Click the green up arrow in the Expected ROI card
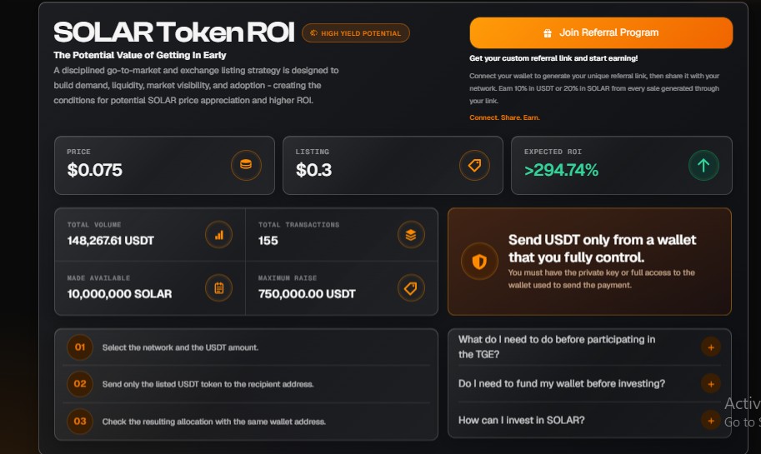The height and width of the screenshot is (454, 761). 703,166
